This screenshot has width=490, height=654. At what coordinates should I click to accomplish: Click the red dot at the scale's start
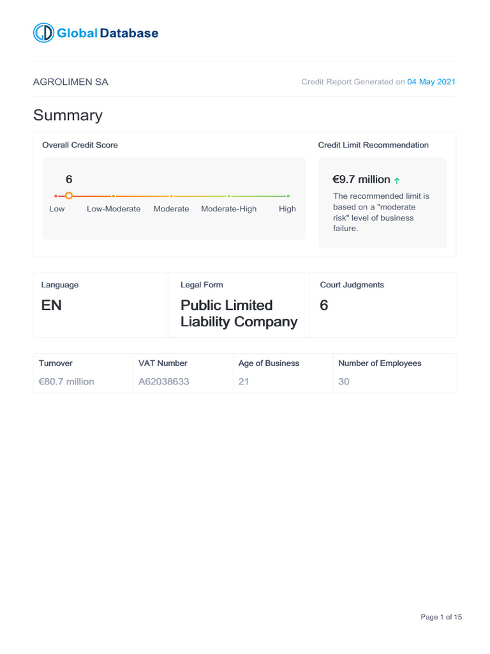click(x=56, y=196)
